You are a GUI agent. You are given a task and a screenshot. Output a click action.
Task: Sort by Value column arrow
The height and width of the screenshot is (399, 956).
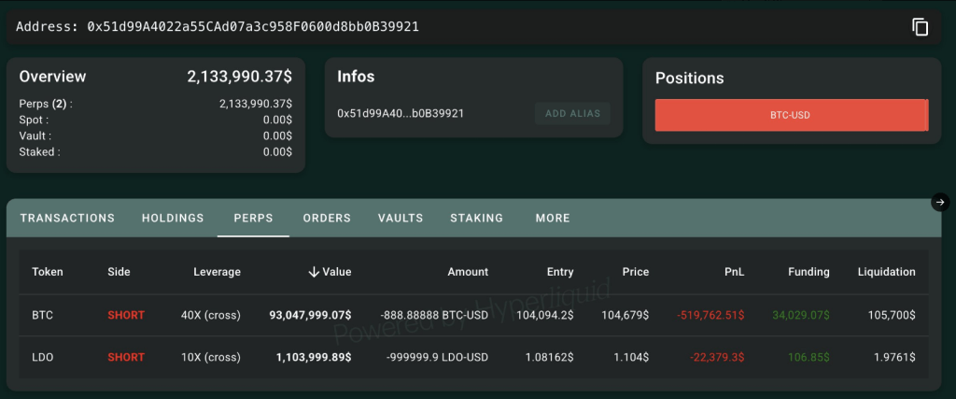pos(315,272)
